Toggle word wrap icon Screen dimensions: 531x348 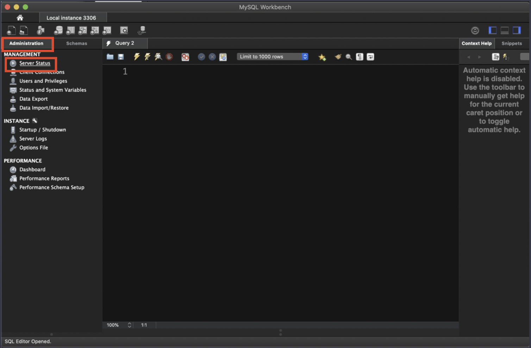[x=370, y=57]
